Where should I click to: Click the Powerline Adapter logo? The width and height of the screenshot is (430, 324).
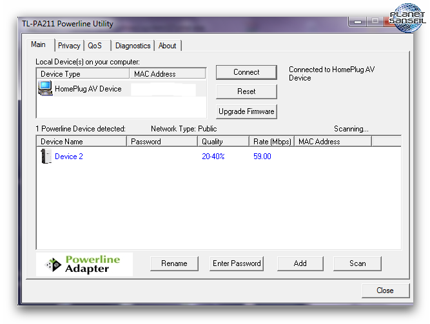point(84,264)
